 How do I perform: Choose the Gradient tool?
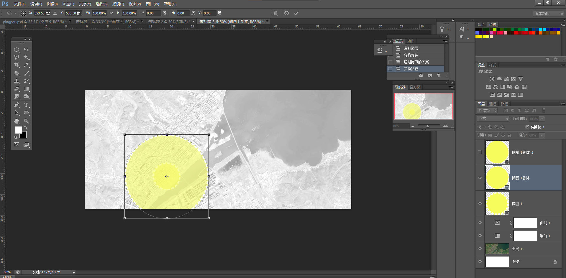tap(26, 89)
